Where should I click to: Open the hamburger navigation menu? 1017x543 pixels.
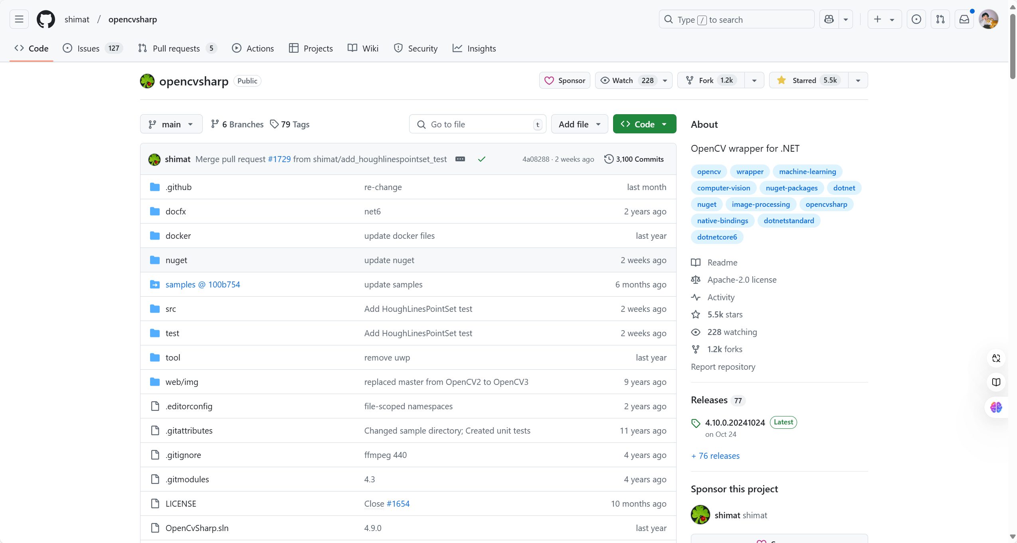pyautogui.click(x=19, y=19)
